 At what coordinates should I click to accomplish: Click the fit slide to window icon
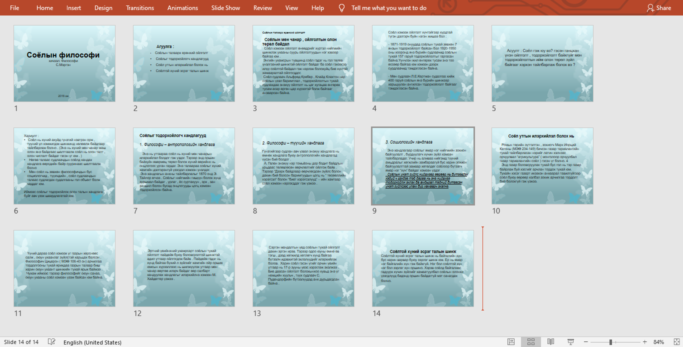point(675,342)
